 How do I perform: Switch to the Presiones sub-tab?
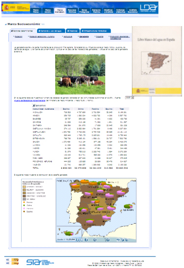tap(73, 31)
